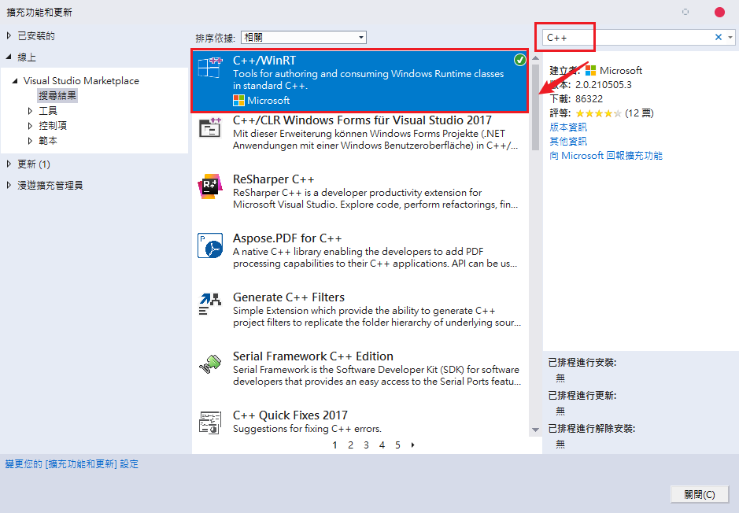Expand the 控制項 category
Image resolution: width=739 pixels, height=513 pixels.
[x=30, y=126]
